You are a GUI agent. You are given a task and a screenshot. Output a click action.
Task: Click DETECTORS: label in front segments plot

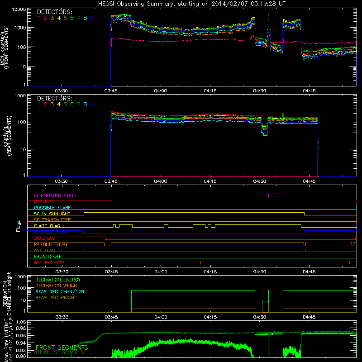coord(54,12)
